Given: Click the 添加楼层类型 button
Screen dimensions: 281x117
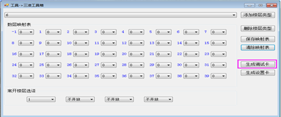Looking at the screenshot, I should (x=258, y=15).
